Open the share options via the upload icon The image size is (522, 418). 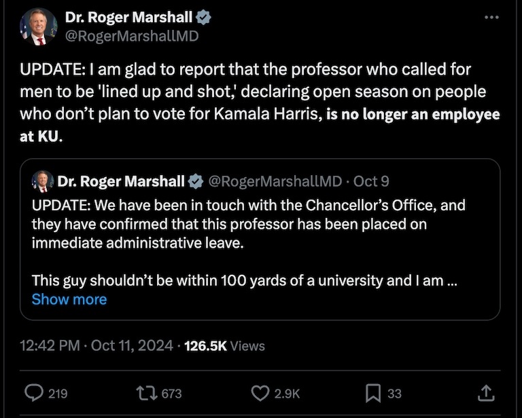(486, 392)
